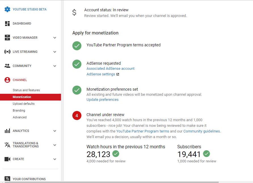This screenshot has height=183, width=253.
Task: Click the 'Subscribers' label
Action: pos(189,147)
